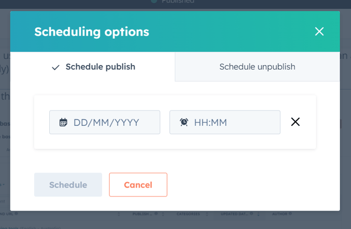Select the Publish column header
This screenshot has height=229, width=351.
coord(141,214)
